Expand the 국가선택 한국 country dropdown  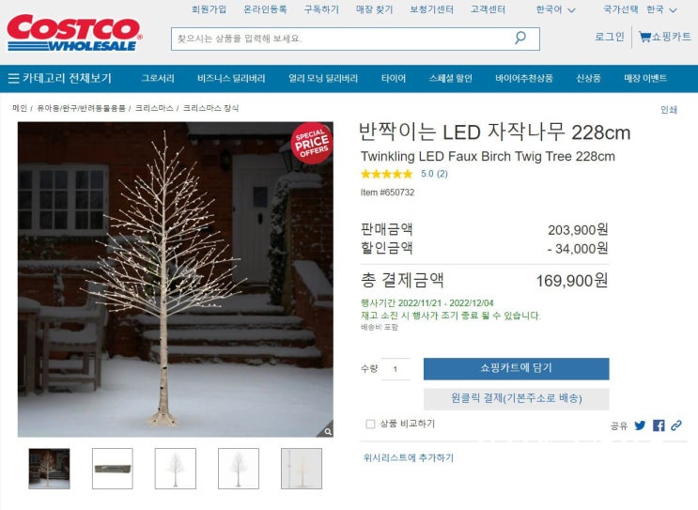coord(640,9)
